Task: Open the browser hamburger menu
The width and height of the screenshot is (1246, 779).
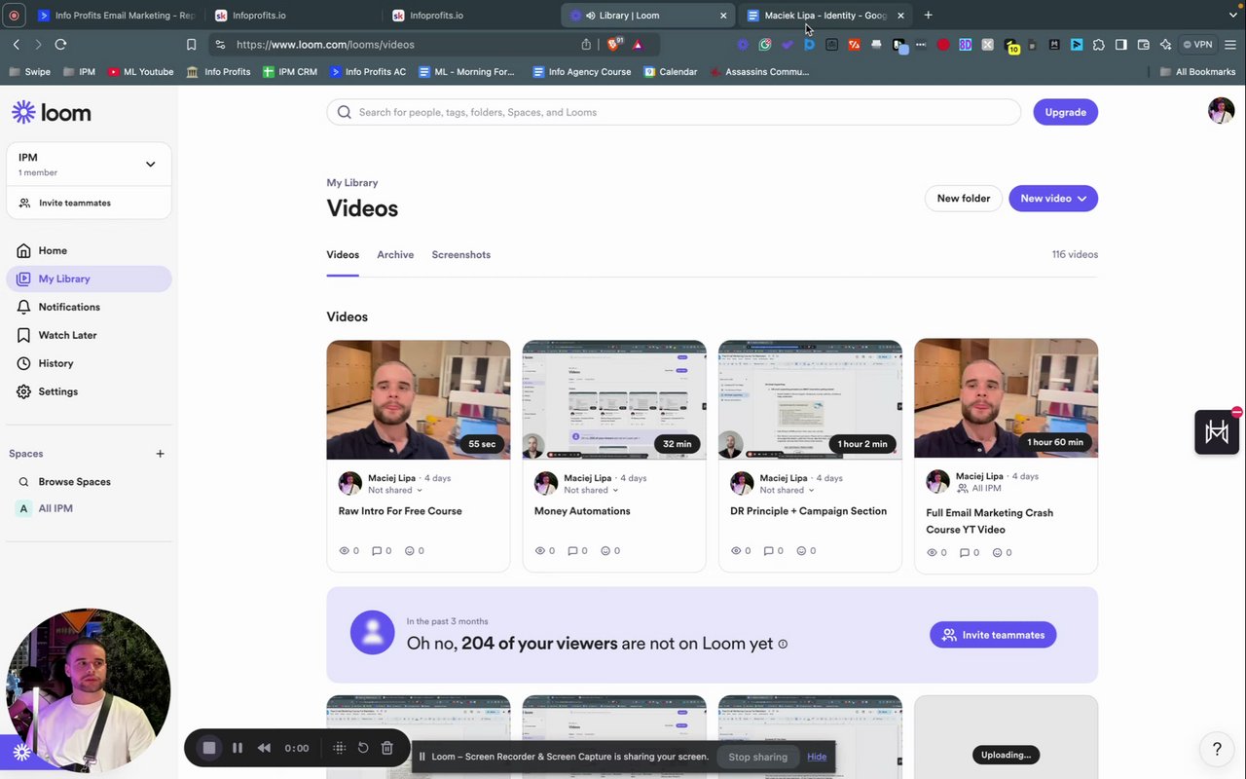Action: 1230,45
